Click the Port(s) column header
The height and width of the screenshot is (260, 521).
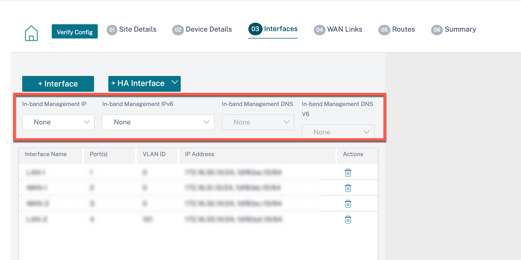110,156
